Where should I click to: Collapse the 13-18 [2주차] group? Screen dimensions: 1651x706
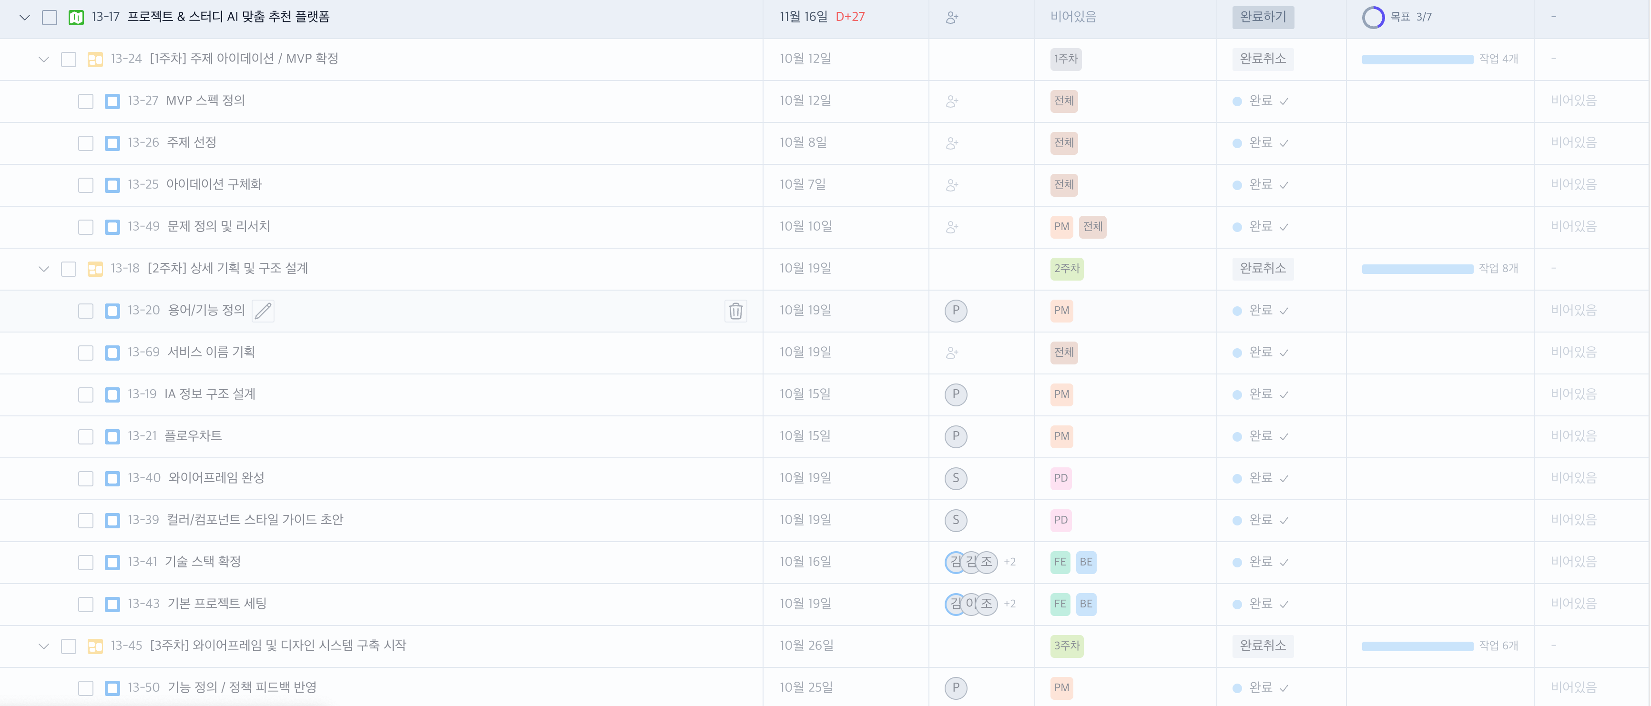pyautogui.click(x=43, y=268)
